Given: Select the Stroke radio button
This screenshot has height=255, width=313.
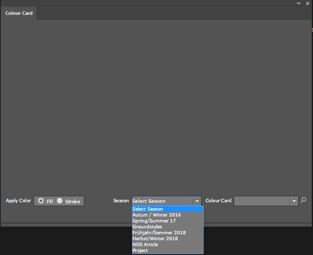Looking at the screenshot, I should coord(60,201).
